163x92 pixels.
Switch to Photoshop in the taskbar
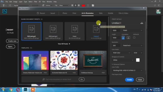pos(25,89)
